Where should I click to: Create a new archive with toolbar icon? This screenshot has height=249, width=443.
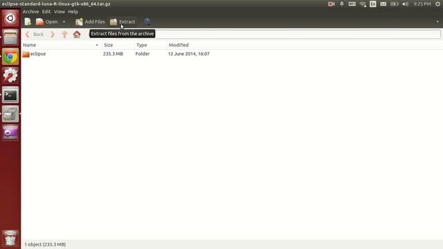pos(28,21)
